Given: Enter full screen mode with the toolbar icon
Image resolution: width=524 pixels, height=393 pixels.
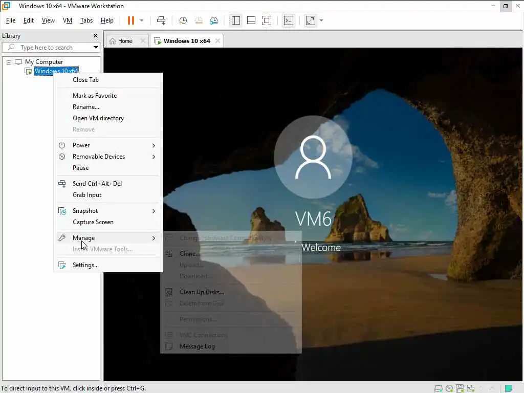Looking at the screenshot, I should click(x=266, y=20).
